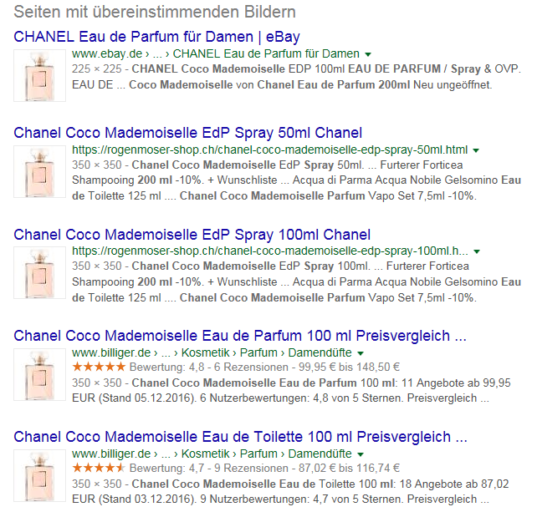Click the five-star rating showing Bewertung 4,8
537x517 pixels.
coord(99,367)
